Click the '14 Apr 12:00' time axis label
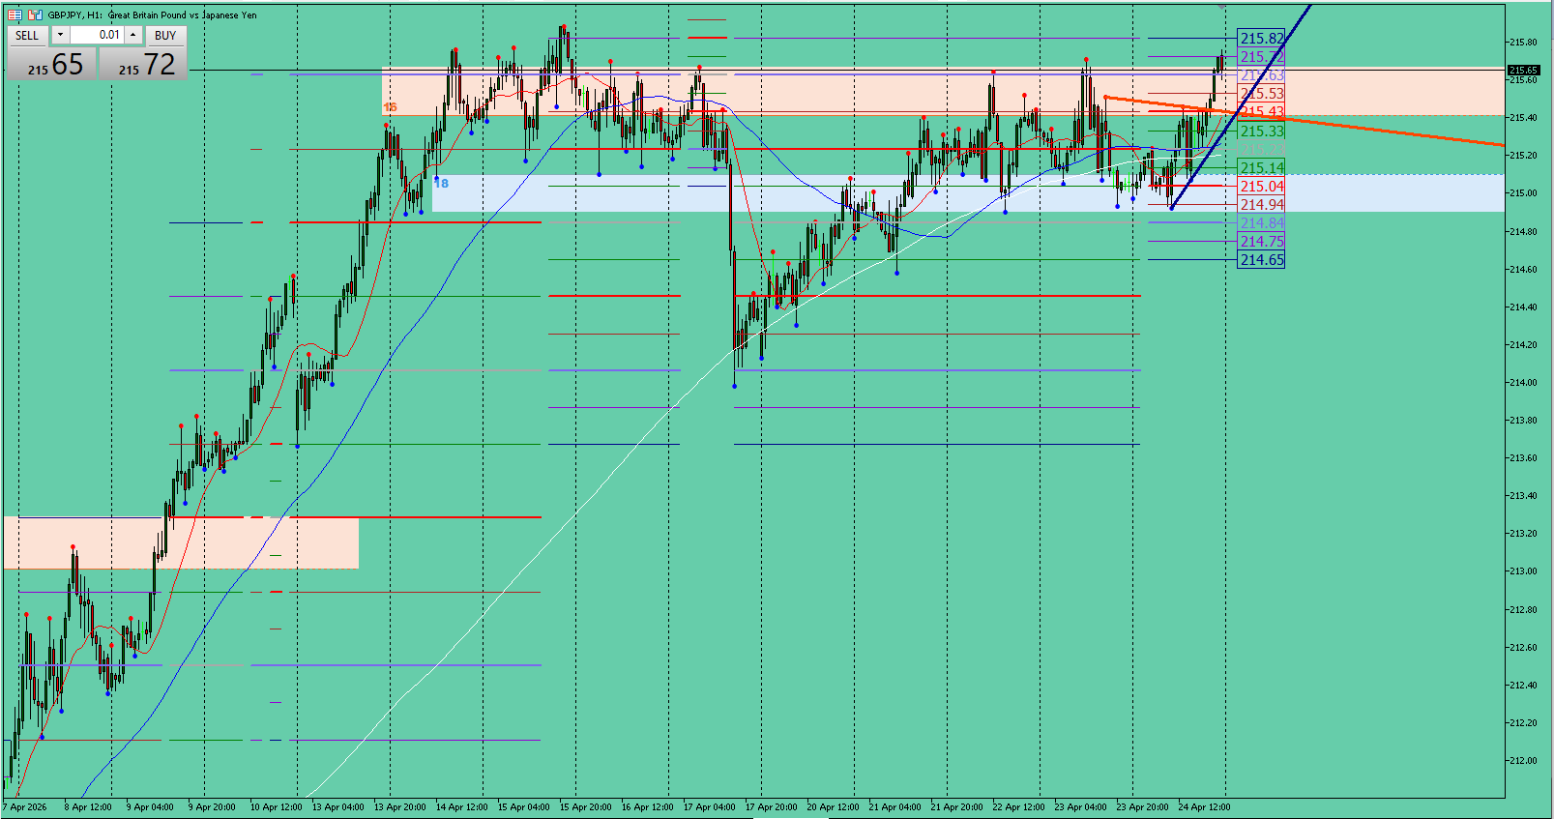Viewport: 1554px width, 819px height. click(461, 807)
